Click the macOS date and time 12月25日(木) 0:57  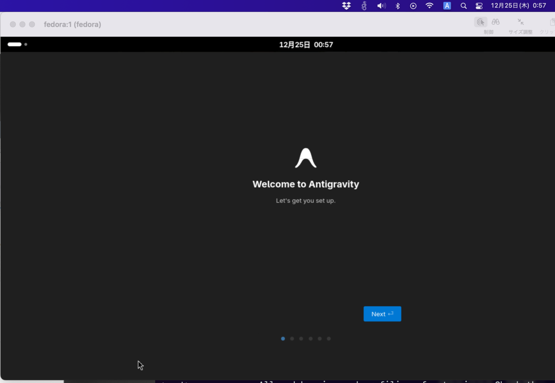[x=518, y=6]
